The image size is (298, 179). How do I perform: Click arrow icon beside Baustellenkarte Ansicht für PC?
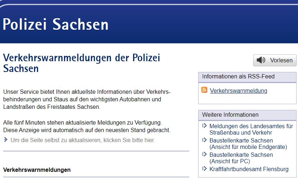click(205, 154)
